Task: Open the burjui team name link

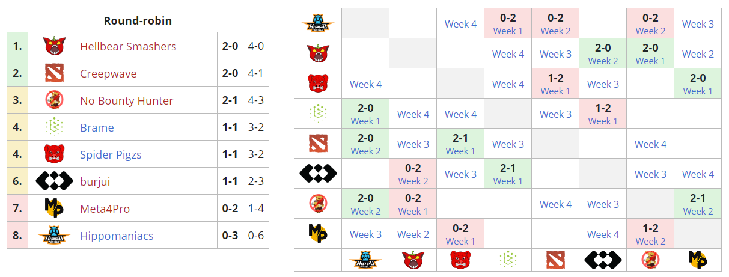Action: click(95, 181)
